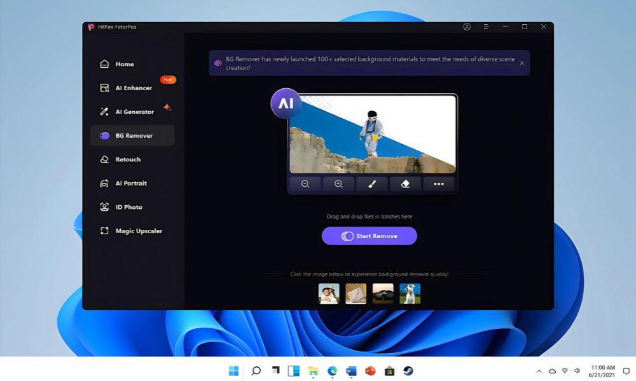Open the hamburger menu in title bar
636x381 pixels.
[x=486, y=27]
